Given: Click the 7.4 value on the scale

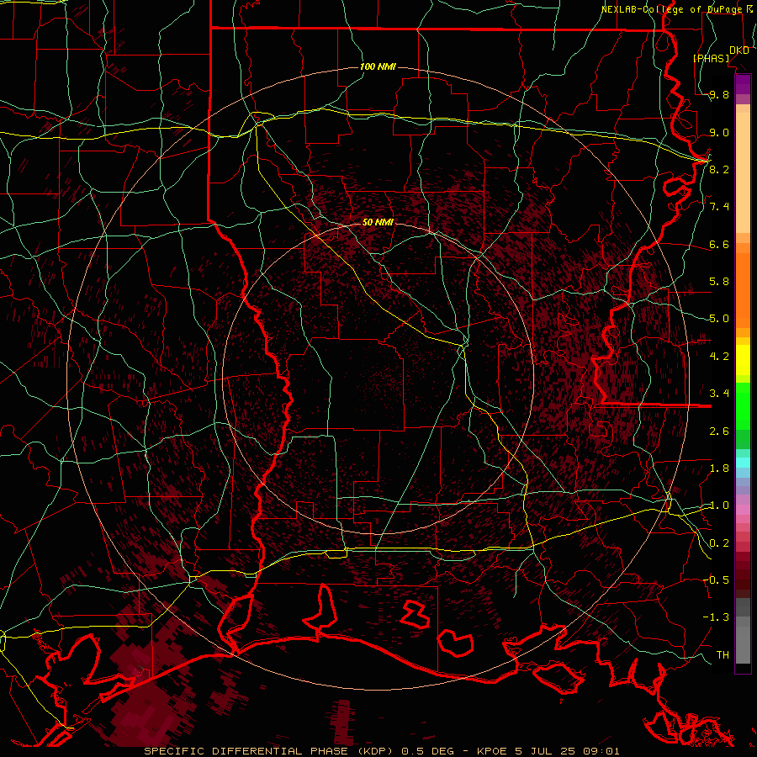Looking at the screenshot, I should point(719,207).
